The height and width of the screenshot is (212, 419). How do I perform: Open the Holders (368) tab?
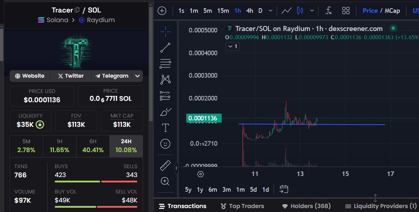(311, 206)
